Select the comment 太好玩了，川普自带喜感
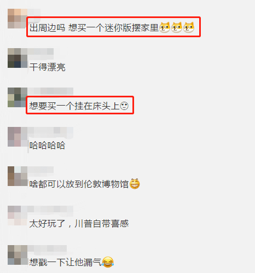 click(x=79, y=223)
